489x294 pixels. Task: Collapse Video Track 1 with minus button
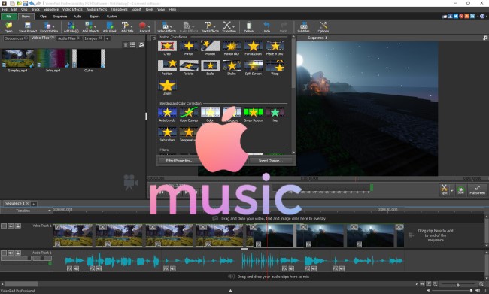coord(4,226)
